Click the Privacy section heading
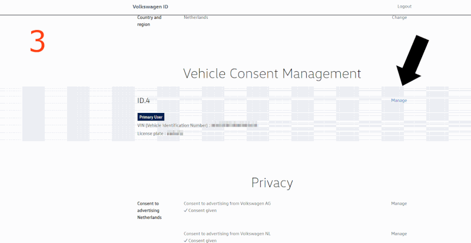471x243 pixels. 272,182
